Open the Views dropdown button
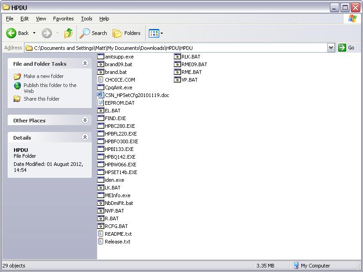Viewport: 363px width, 272px height. [x=156, y=33]
